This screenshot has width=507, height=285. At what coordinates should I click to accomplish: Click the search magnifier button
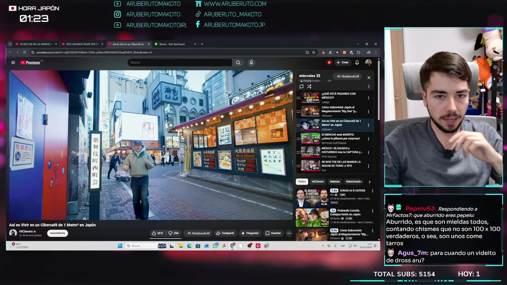click(238, 63)
